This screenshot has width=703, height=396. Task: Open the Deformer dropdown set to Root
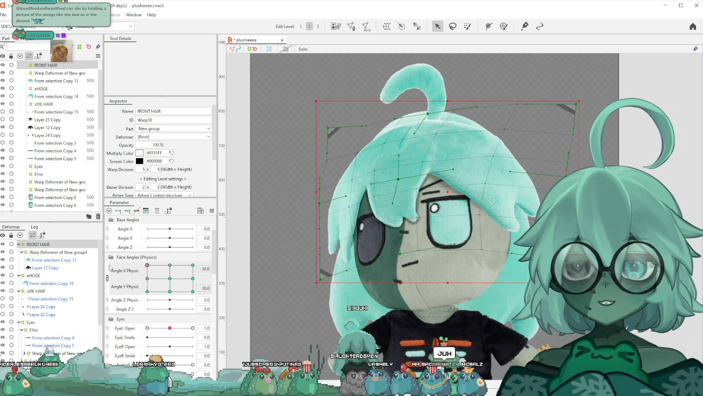[174, 137]
